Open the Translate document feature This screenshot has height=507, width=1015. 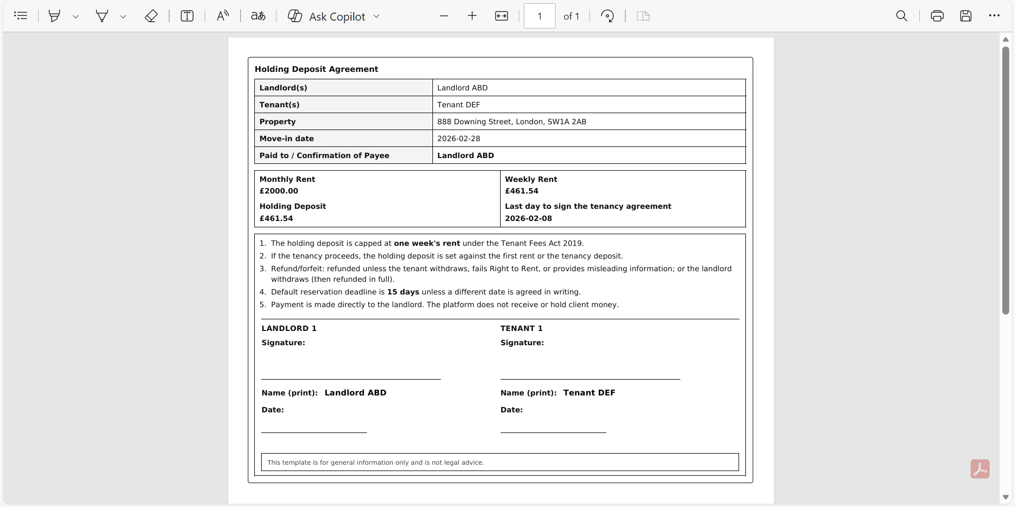point(258,16)
